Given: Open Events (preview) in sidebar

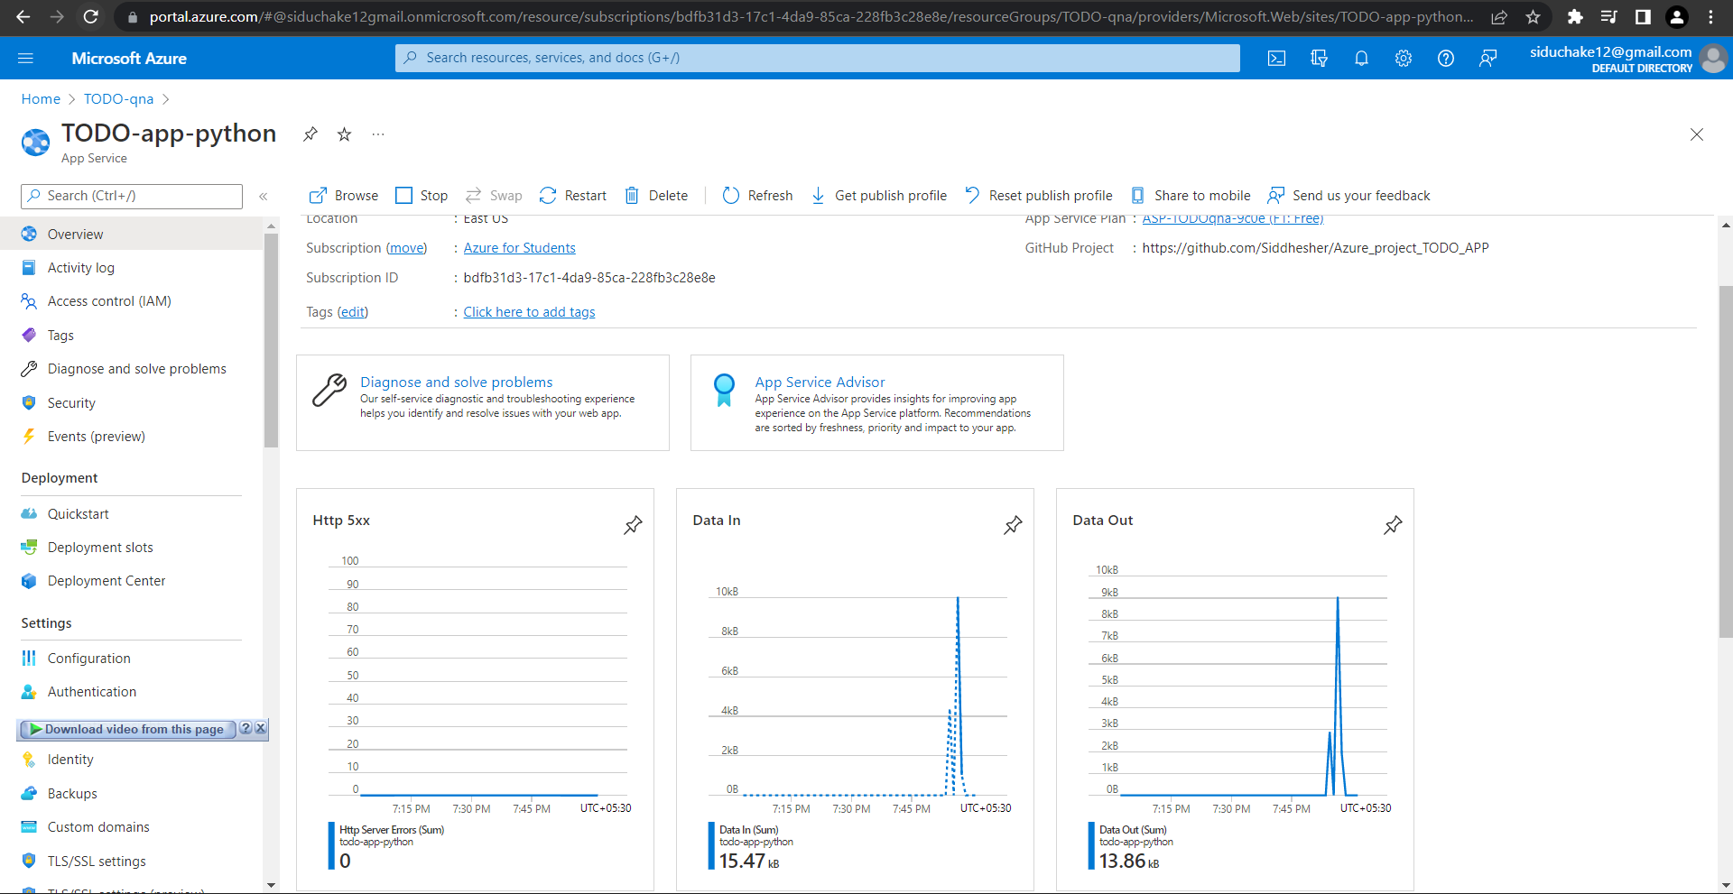Looking at the screenshot, I should pyautogui.click(x=132, y=437).
